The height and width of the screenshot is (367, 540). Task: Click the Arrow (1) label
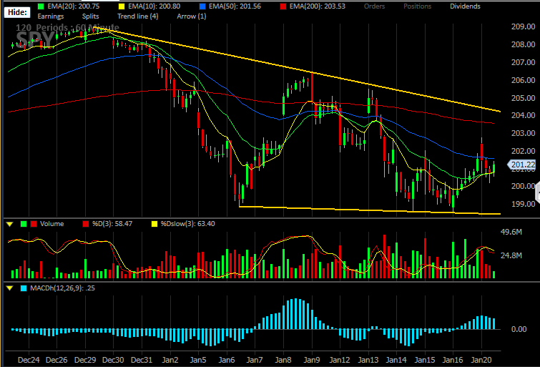pos(192,16)
